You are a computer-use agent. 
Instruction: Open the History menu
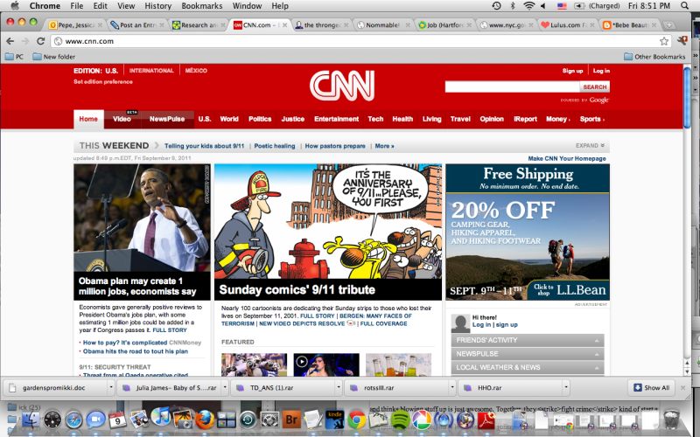(x=157, y=6)
